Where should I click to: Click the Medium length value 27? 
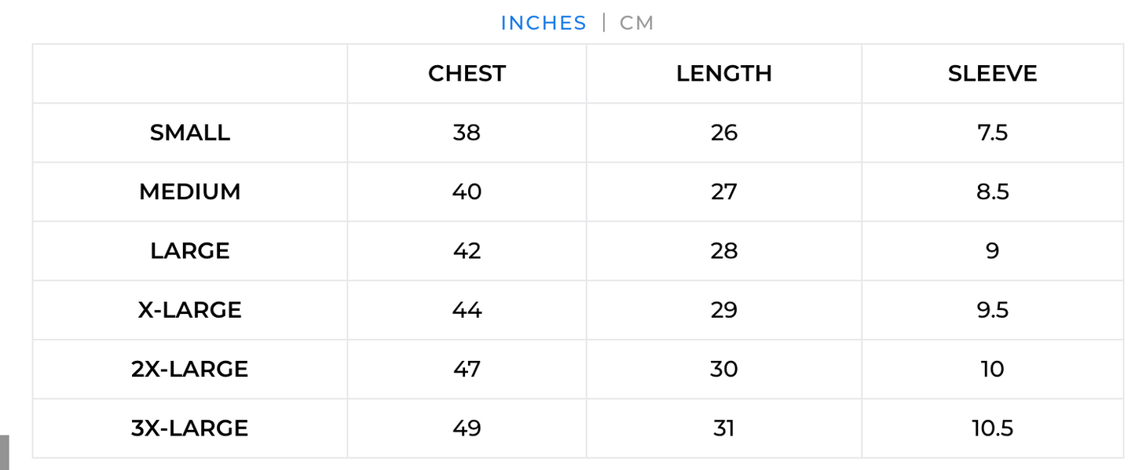723,191
